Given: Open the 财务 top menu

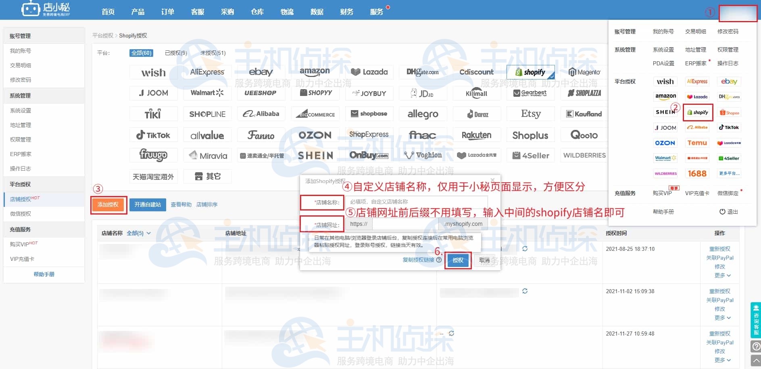Looking at the screenshot, I should pos(347,12).
